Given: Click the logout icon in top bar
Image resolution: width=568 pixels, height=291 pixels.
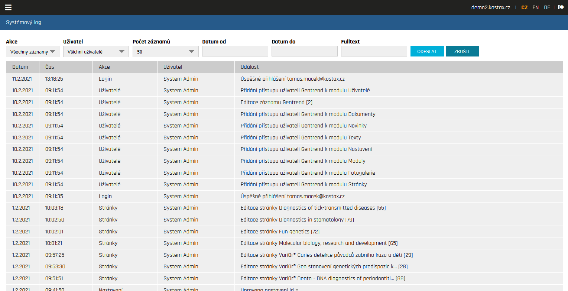Looking at the screenshot, I should 561,7.
